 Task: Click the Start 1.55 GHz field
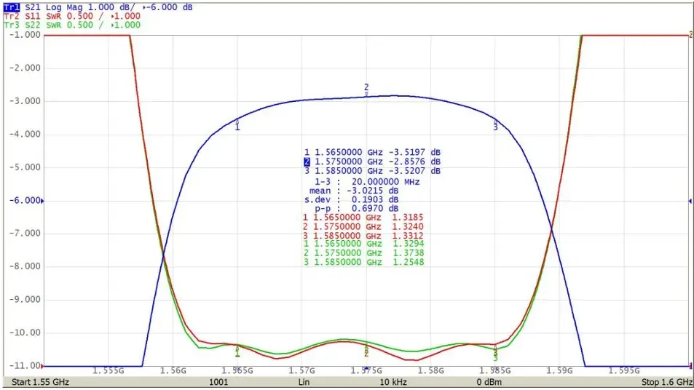40,382
